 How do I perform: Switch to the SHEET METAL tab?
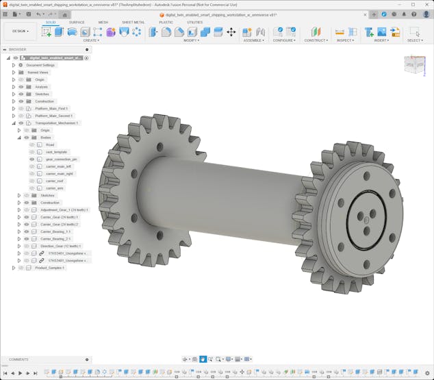coord(133,22)
